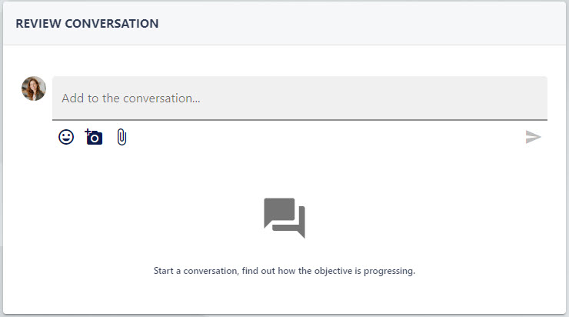Click the user profile avatar photo
The image size is (569, 317).
34,88
